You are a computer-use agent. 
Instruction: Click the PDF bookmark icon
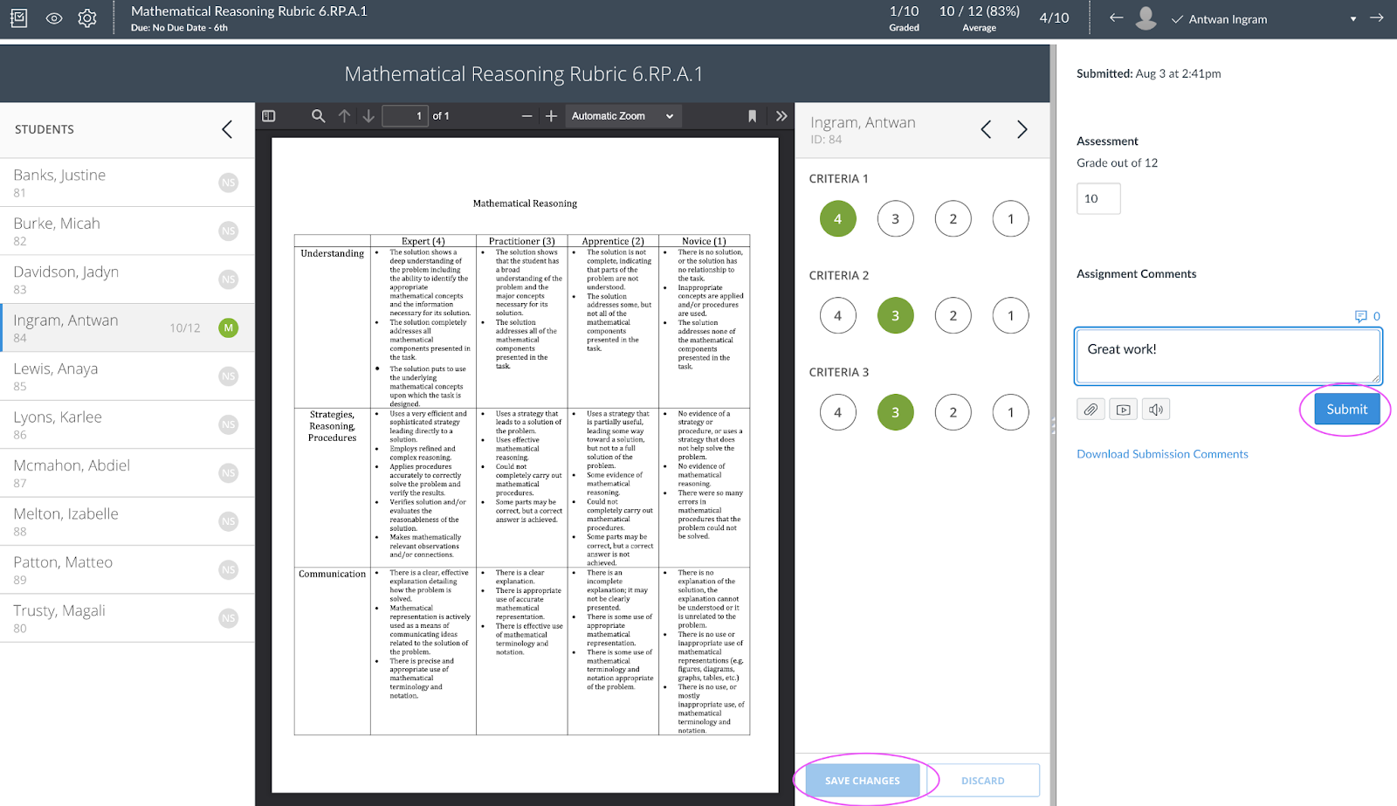coord(752,115)
